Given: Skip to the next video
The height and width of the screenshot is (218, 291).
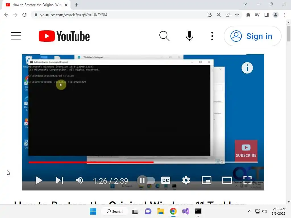Looking at the screenshot, I should pyautogui.click(x=59, y=180).
